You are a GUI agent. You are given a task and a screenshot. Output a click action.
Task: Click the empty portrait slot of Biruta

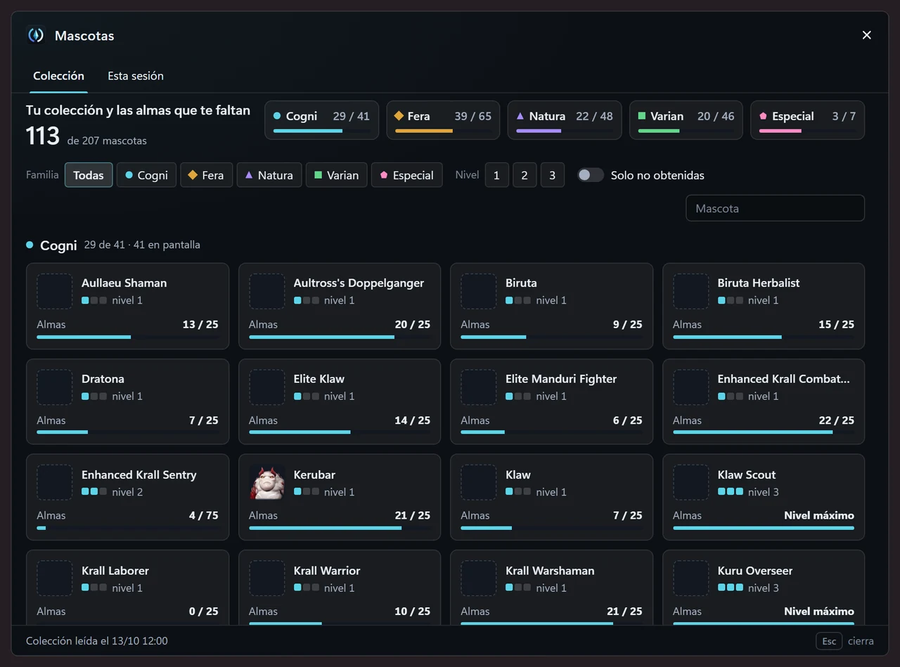point(479,291)
